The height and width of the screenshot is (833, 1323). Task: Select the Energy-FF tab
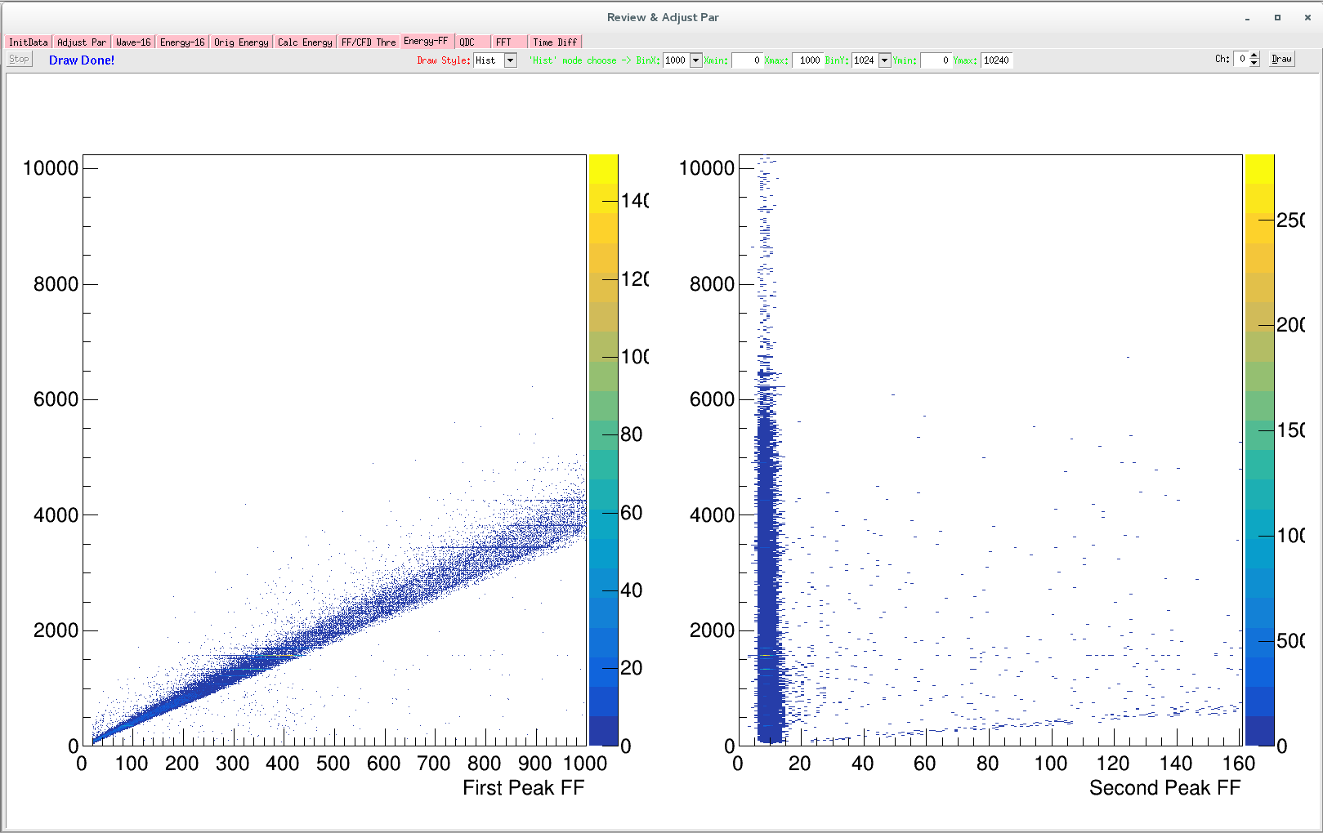(x=427, y=41)
